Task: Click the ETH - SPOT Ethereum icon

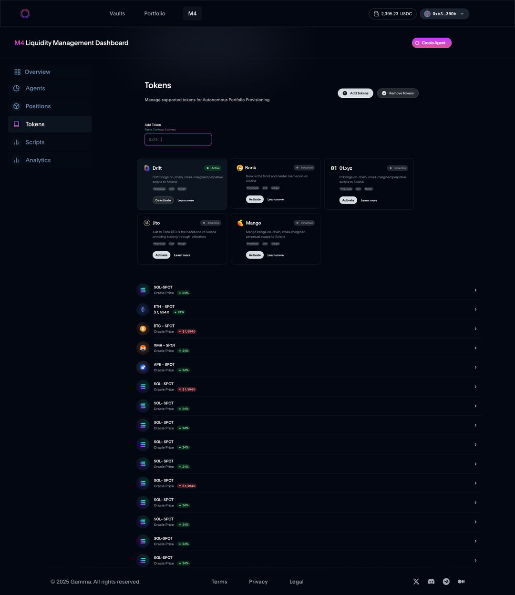Action: [x=143, y=309]
